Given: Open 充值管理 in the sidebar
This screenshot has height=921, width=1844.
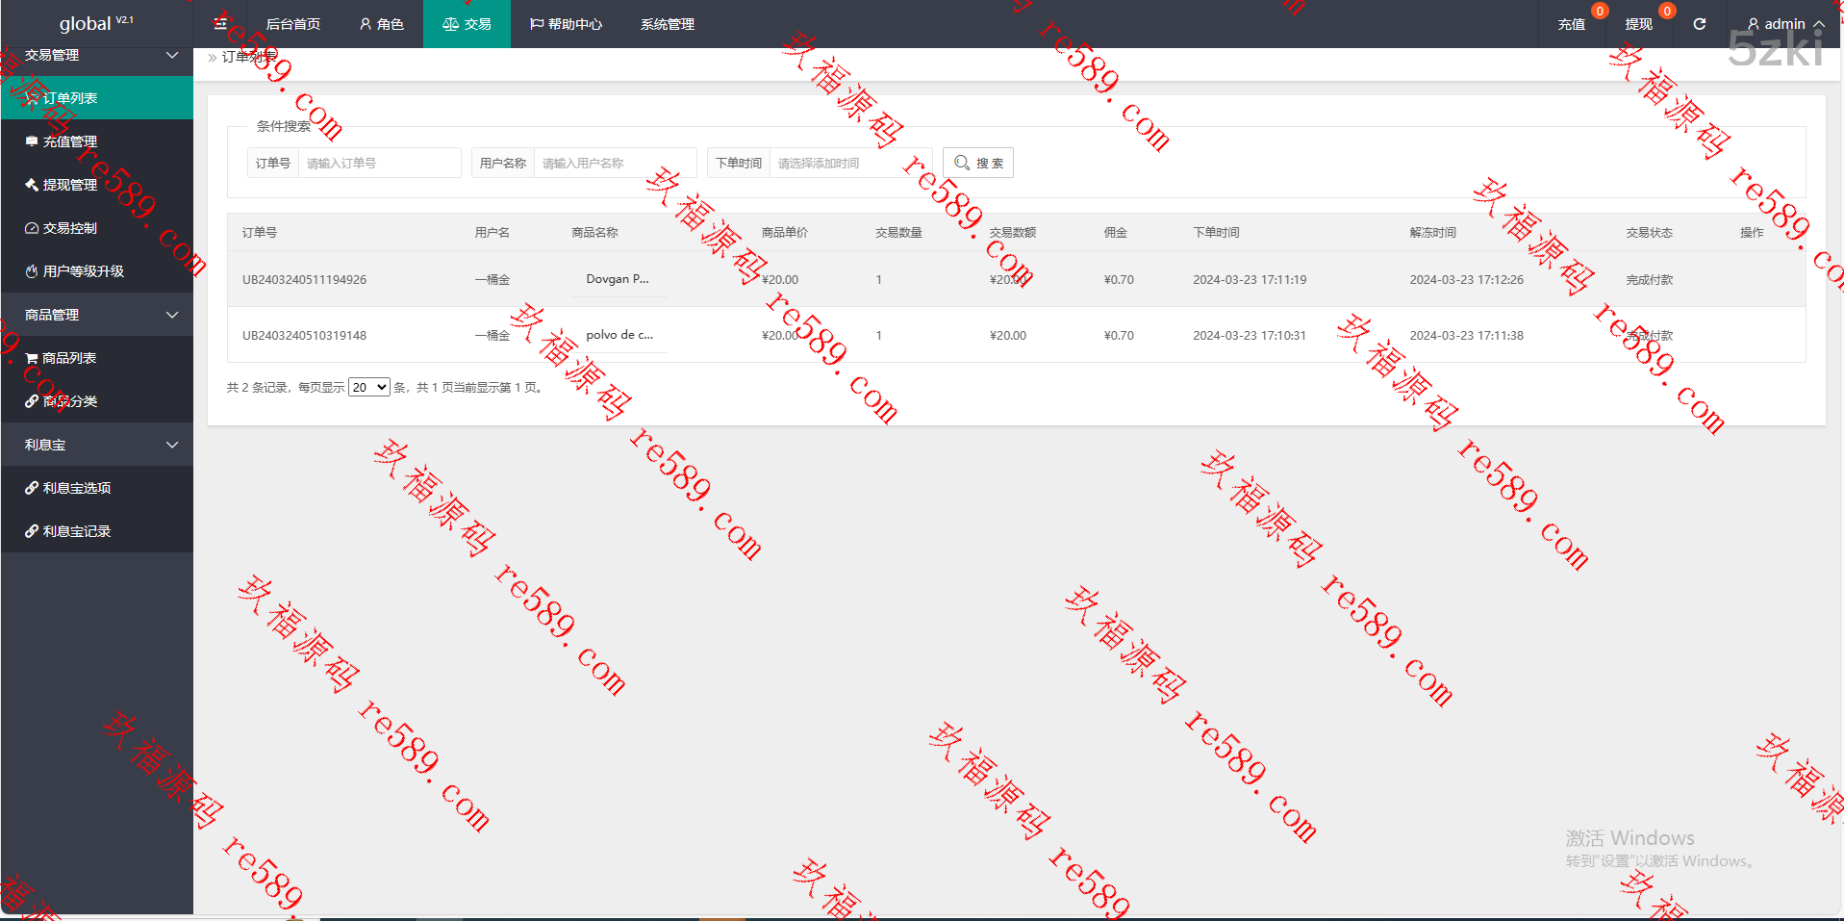Looking at the screenshot, I should pyautogui.click(x=69, y=141).
